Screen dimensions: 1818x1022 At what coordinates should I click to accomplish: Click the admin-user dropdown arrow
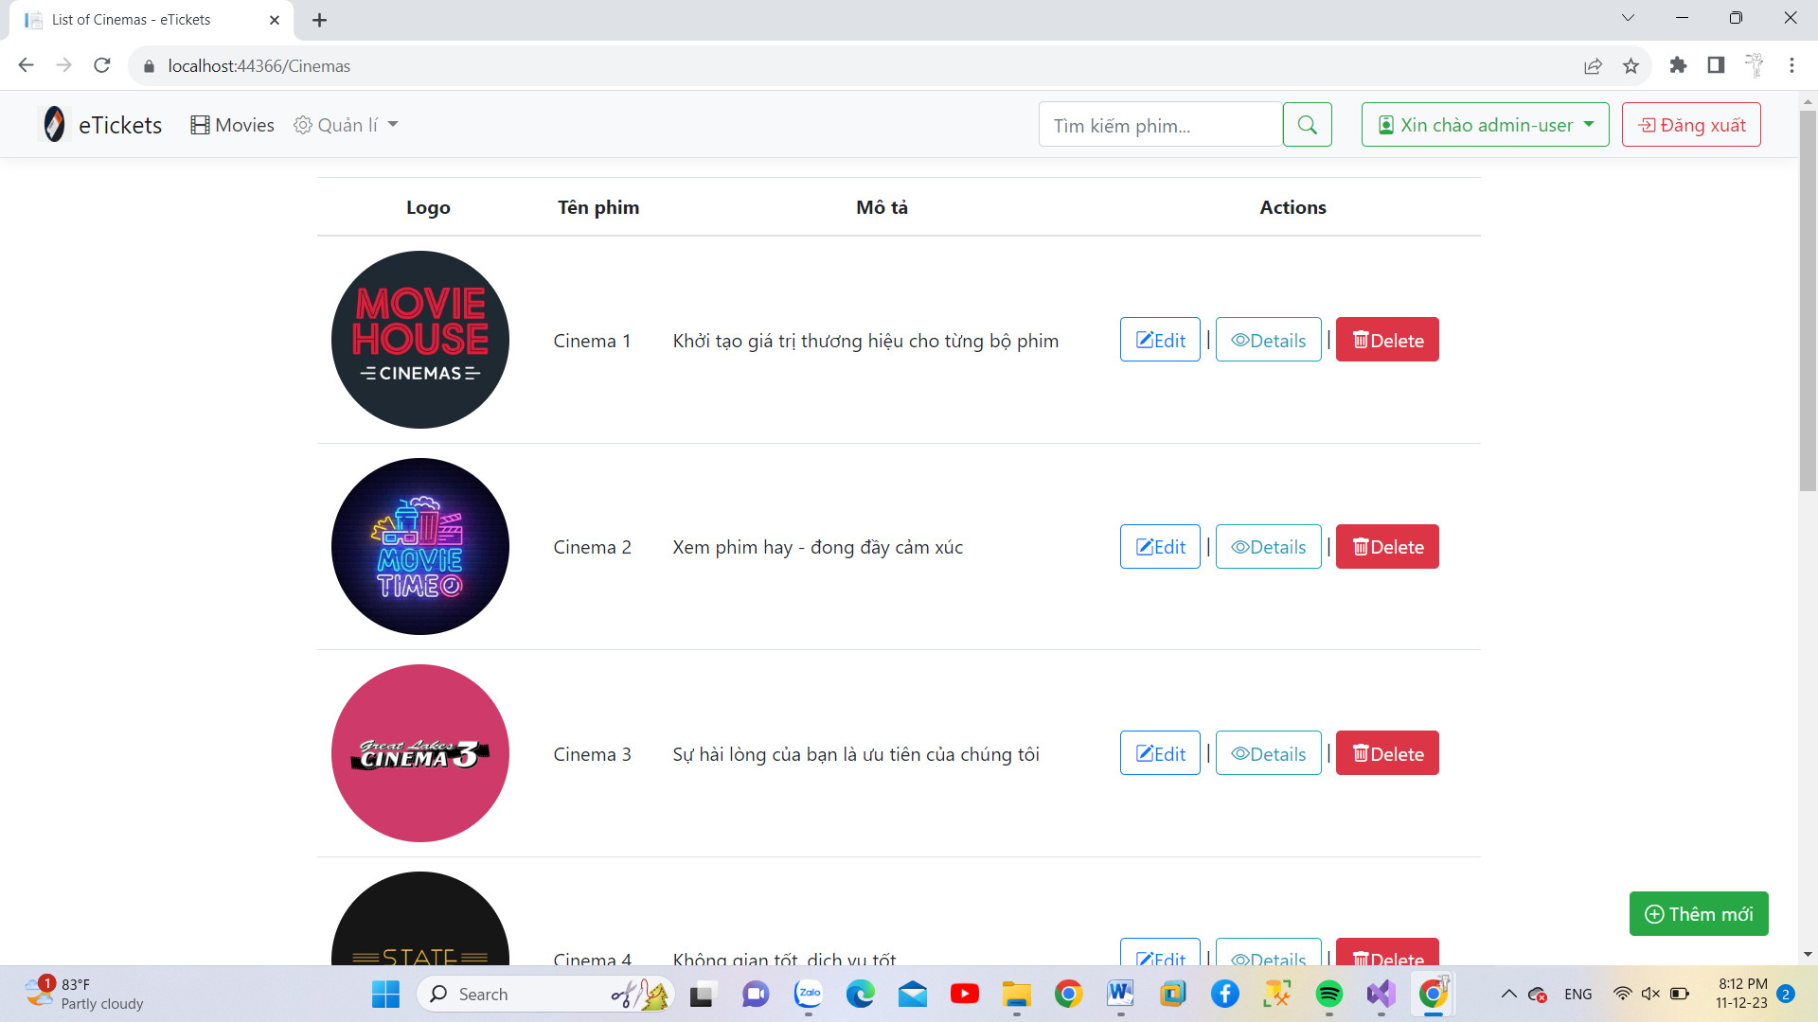point(1590,124)
